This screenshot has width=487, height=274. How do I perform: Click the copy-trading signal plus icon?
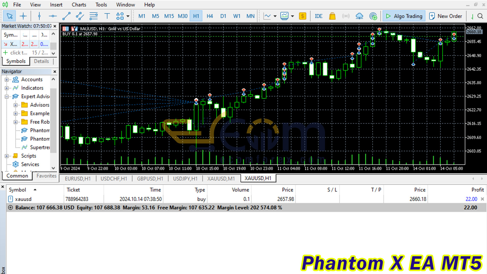tap(373, 16)
